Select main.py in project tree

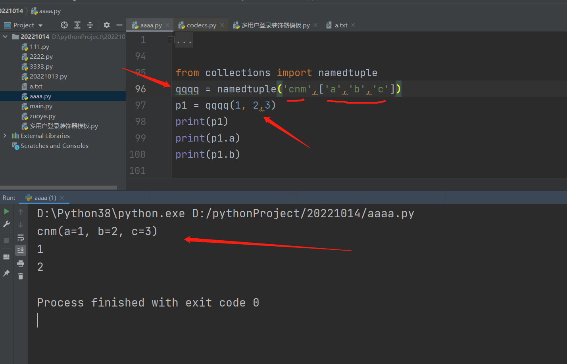41,106
